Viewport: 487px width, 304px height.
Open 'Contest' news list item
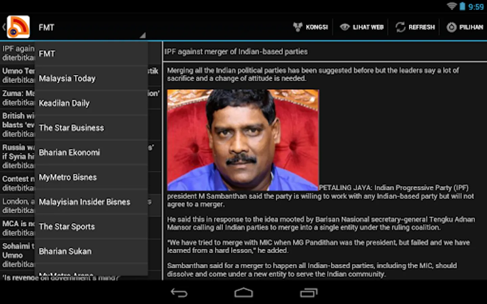pyautogui.click(x=18, y=183)
